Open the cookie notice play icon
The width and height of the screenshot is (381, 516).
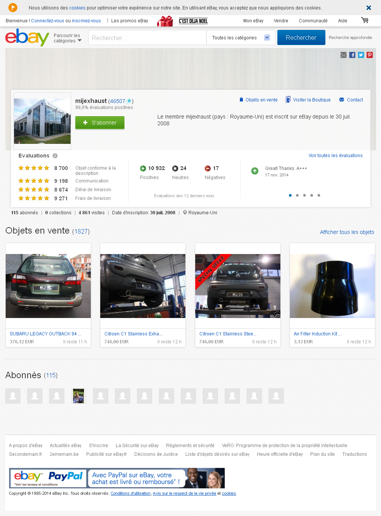pyautogui.click(x=13, y=8)
